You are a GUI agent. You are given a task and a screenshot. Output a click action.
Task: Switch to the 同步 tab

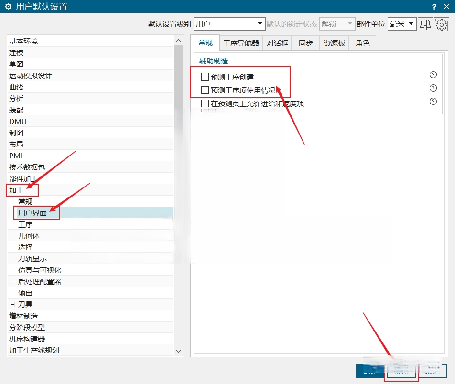305,43
